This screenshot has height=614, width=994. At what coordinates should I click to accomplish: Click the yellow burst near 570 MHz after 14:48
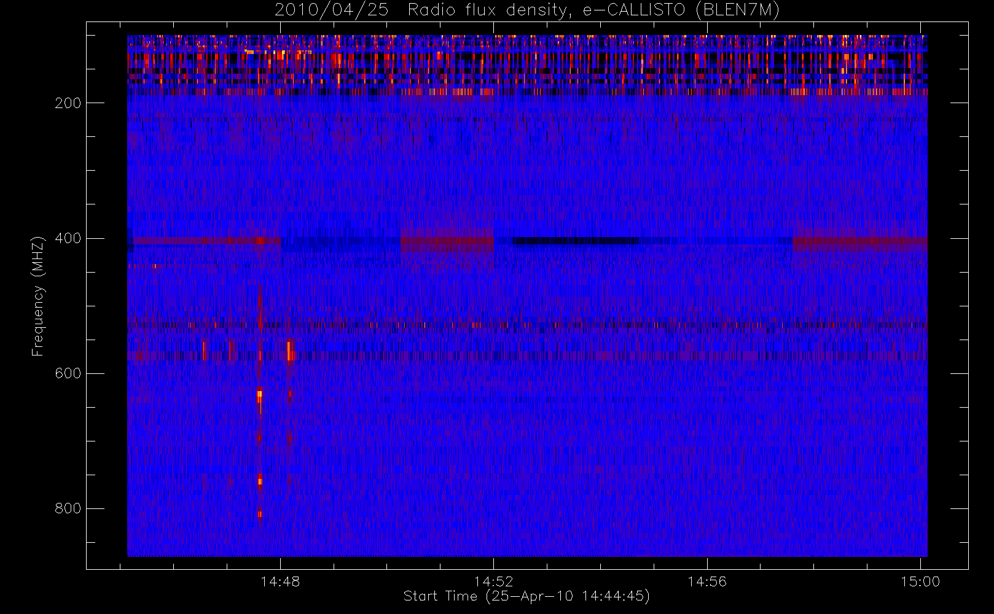(289, 351)
